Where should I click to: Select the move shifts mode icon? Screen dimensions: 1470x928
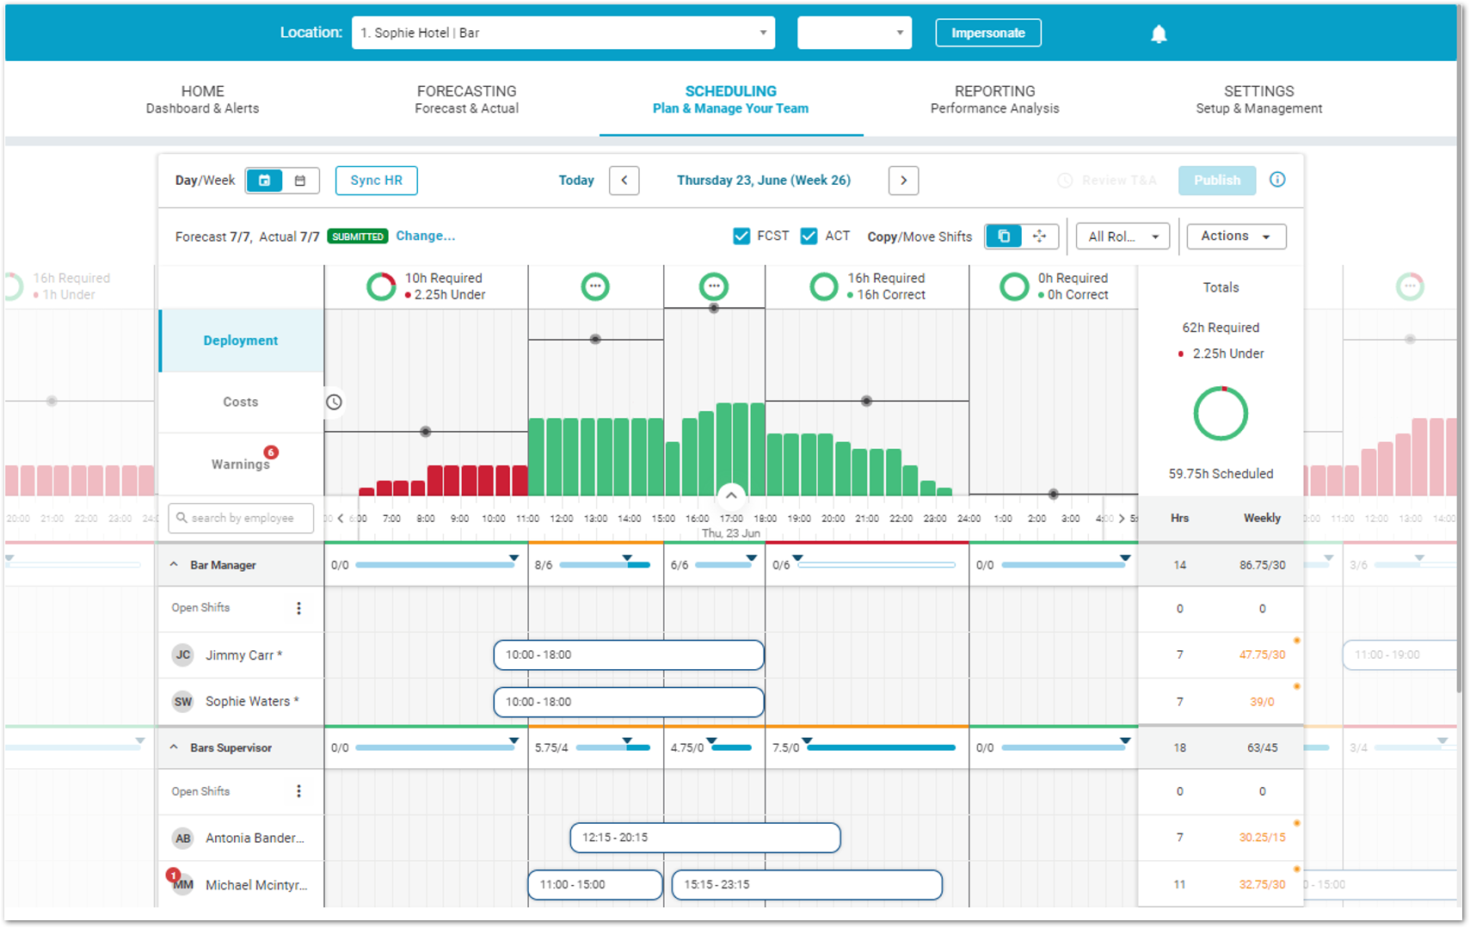click(1040, 237)
